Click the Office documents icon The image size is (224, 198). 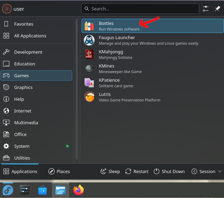[6, 134]
